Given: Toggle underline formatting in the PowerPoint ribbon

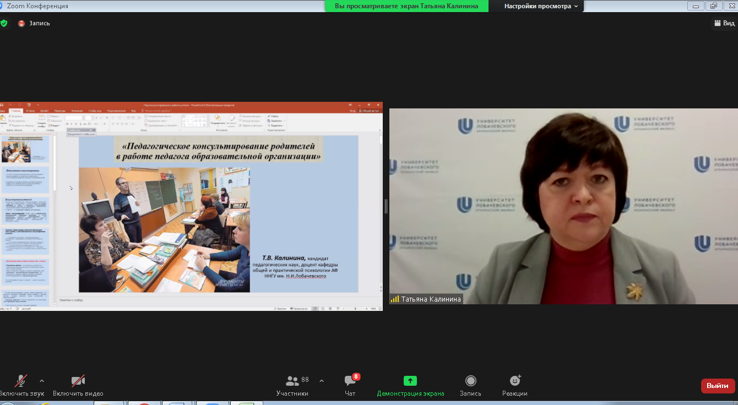Looking at the screenshot, I should pyautogui.click(x=77, y=124).
